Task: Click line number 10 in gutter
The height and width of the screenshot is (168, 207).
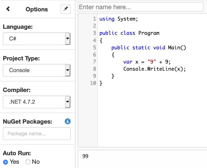Action: tap(93, 83)
